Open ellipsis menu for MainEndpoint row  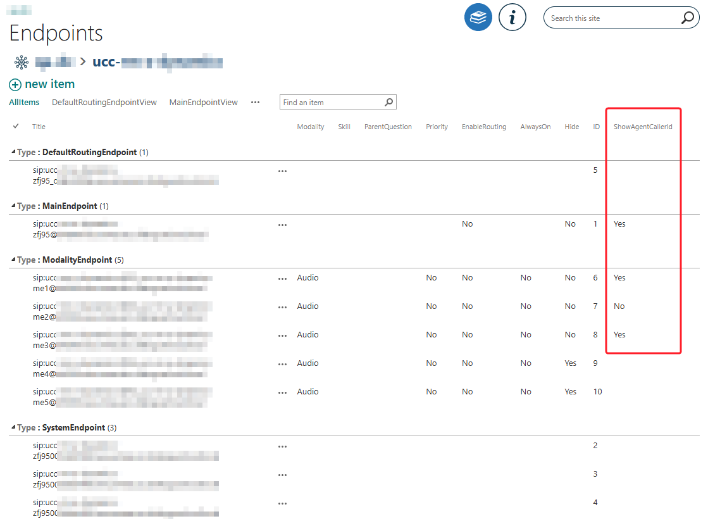click(282, 225)
